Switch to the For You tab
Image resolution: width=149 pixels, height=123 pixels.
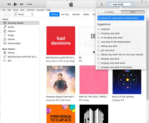coord(65,14)
